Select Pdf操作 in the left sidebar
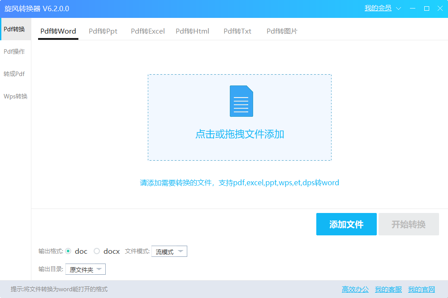The height and width of the screenshot is (298, 448). tap(14, 51)
